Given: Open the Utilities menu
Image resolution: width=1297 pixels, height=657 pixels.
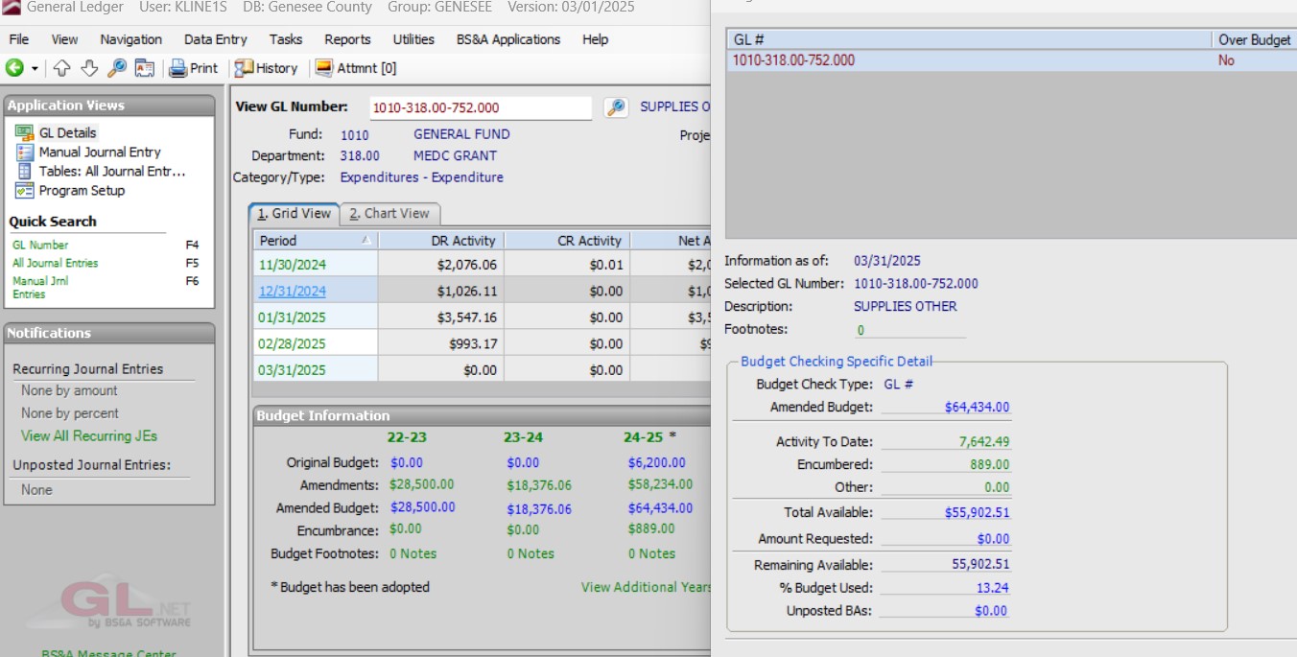Looking at the screenshot, I should pos(413,39).
